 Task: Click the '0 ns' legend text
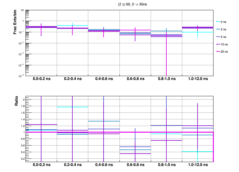(227, 22)
